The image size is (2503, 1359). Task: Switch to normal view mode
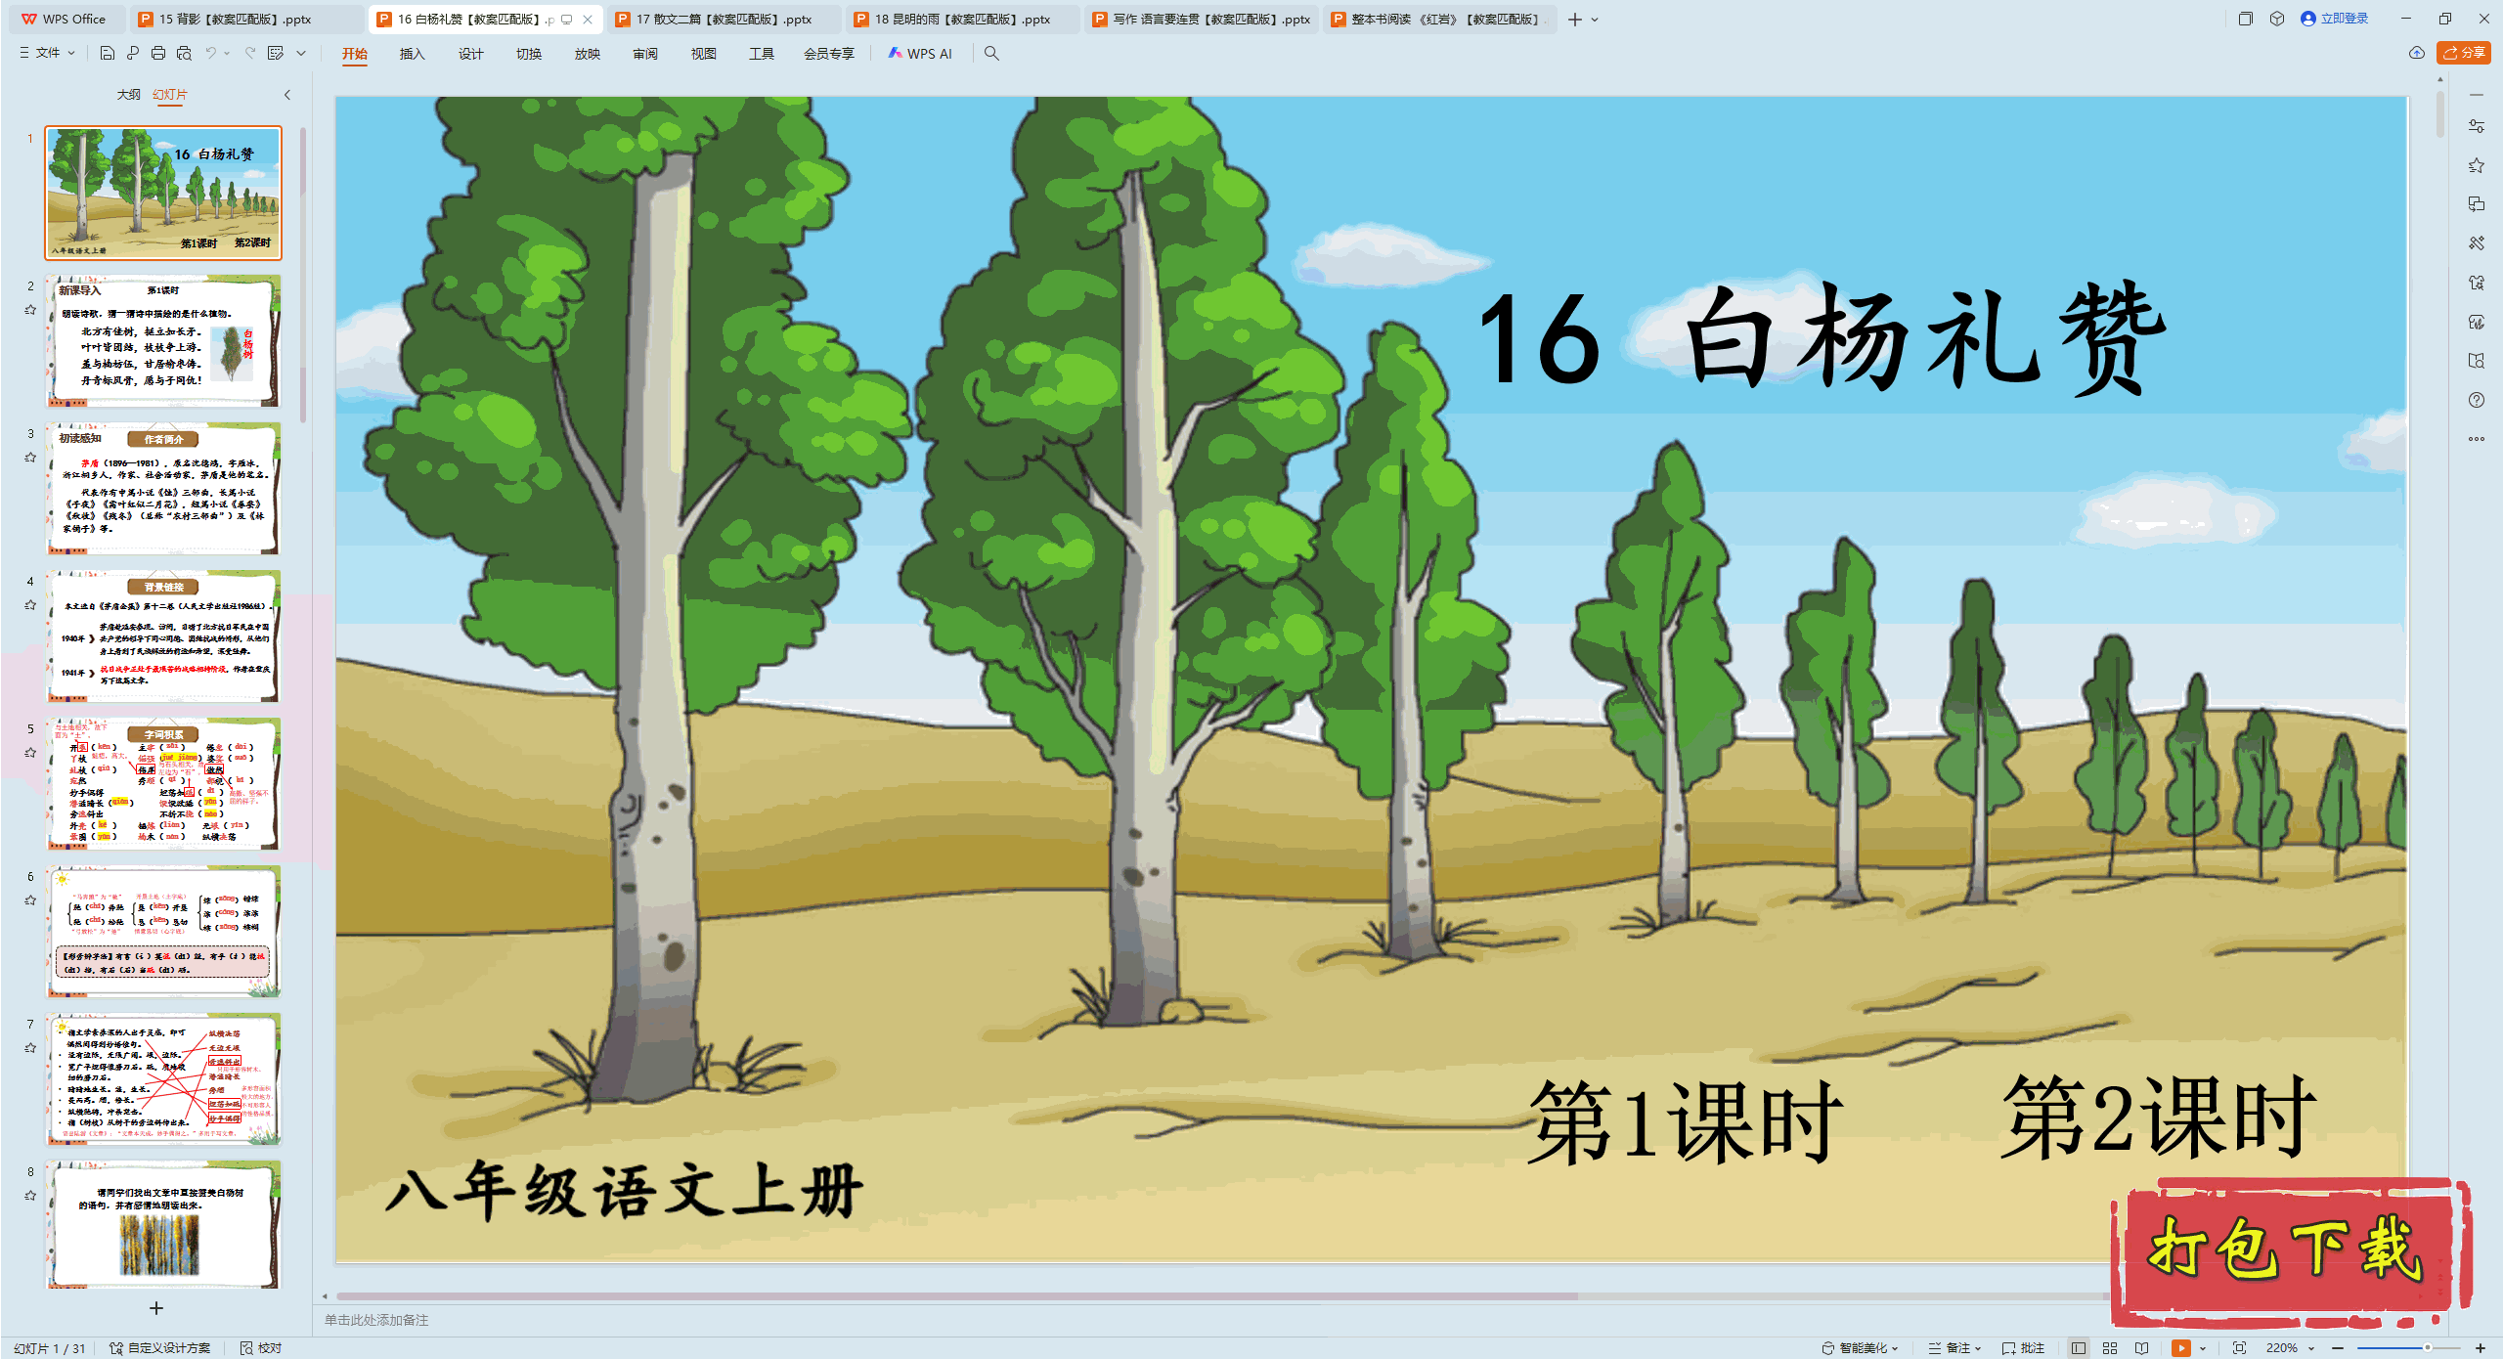click(x=2079, y=1348)
